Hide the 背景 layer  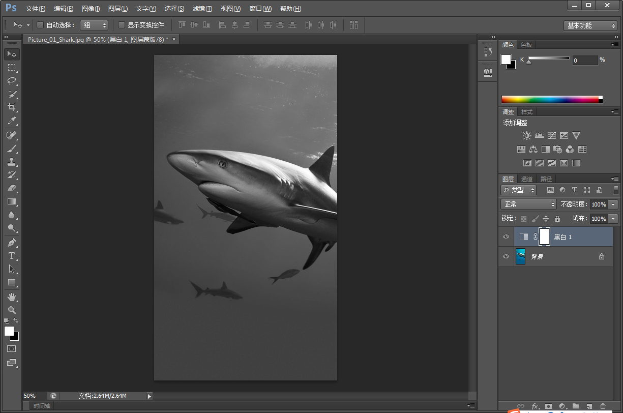tap(506, 257)
